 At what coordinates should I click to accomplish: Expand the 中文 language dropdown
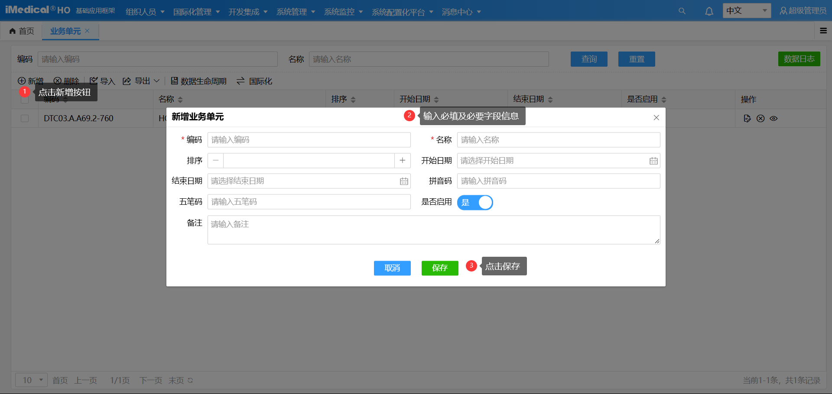(x=747, y=11)
